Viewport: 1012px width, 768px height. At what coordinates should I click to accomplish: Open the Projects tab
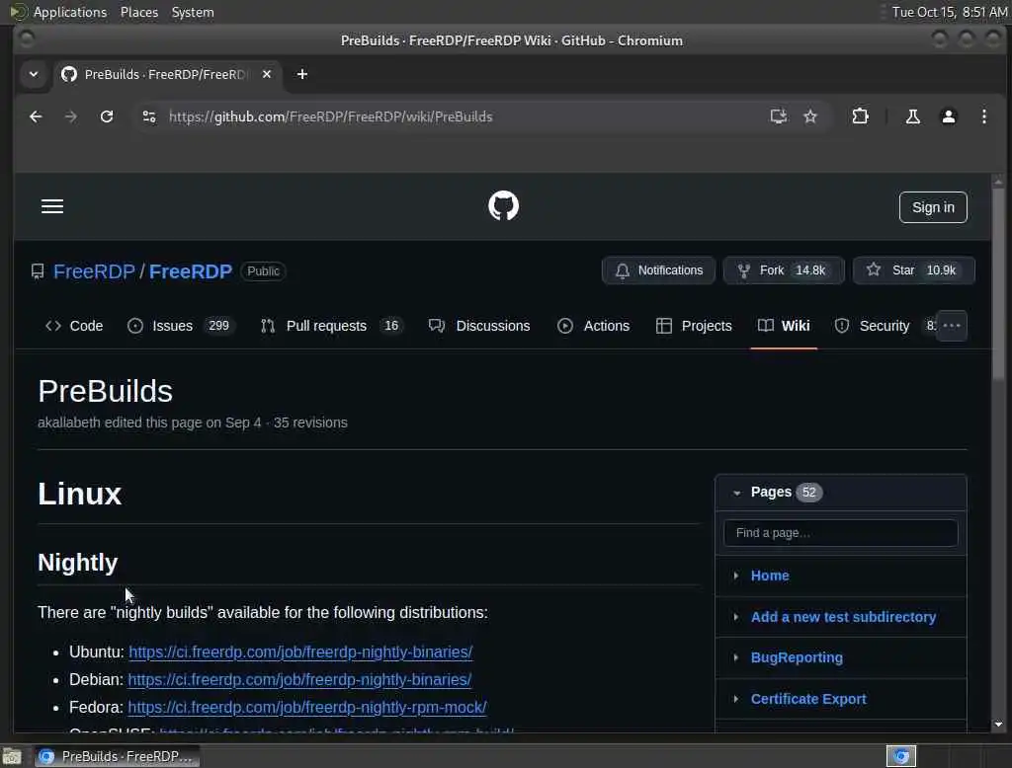pyautogui.click(x=694, y=327)
